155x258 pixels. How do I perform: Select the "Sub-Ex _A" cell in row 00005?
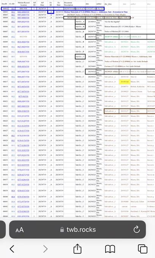(x=80, y=22)
